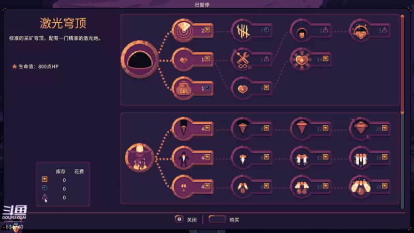Viewport: 414px width, 233px height.
Task: Select the final carry upgrade costing 16
Action: point(369,187)
